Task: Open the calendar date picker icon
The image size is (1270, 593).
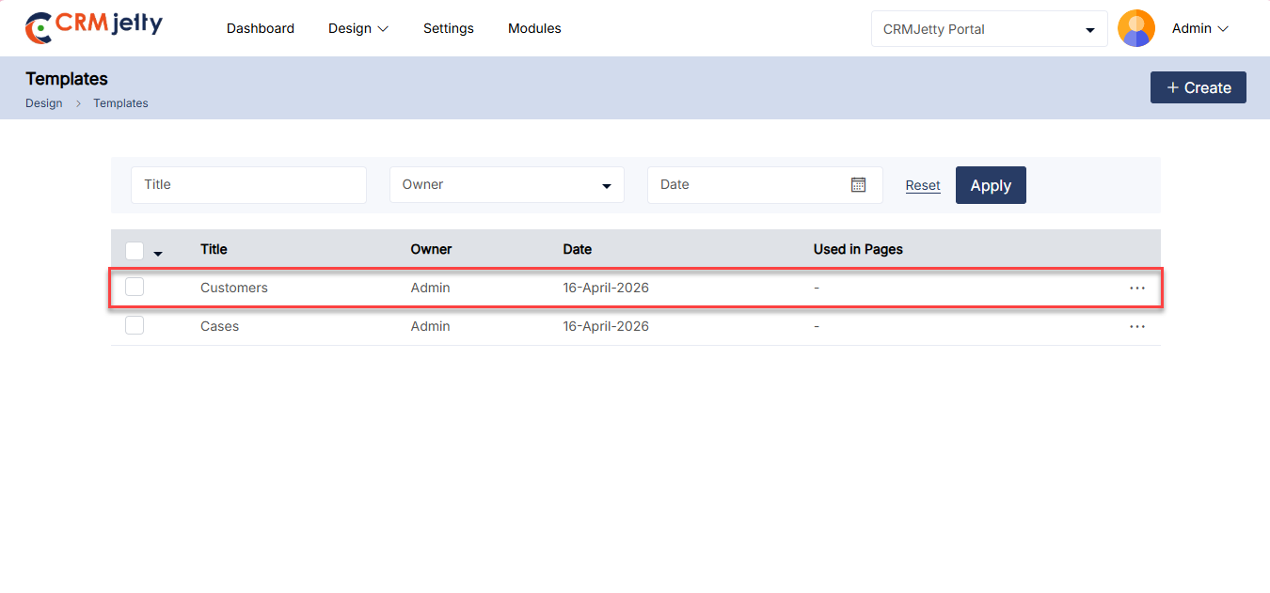Action: (x=858, y=185)
